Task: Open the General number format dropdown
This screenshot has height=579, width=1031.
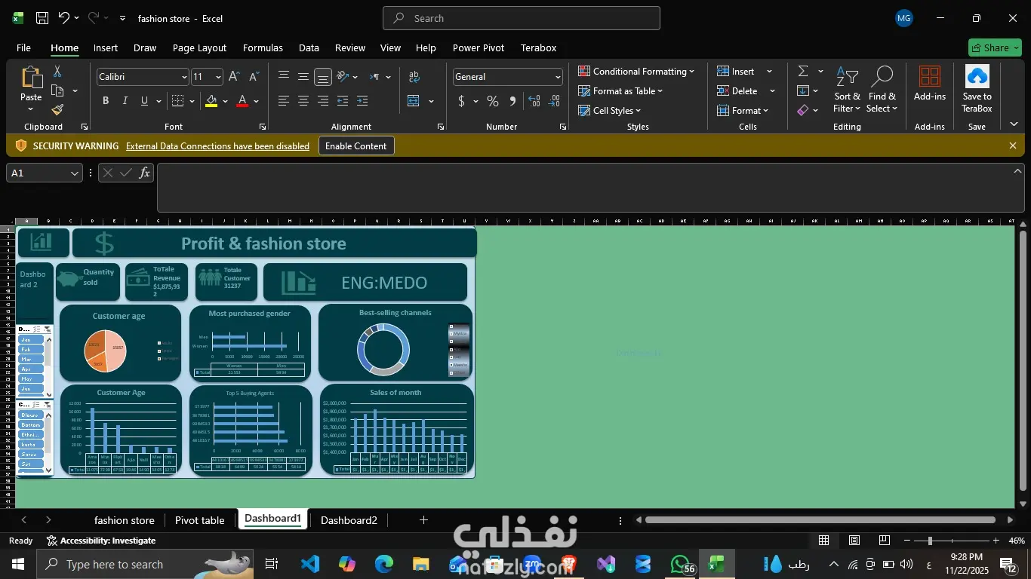Action: click(558, 77)
